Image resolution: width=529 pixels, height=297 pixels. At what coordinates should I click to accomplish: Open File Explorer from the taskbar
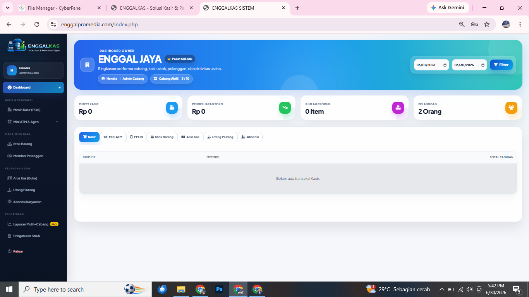click(x=181, y=289)
